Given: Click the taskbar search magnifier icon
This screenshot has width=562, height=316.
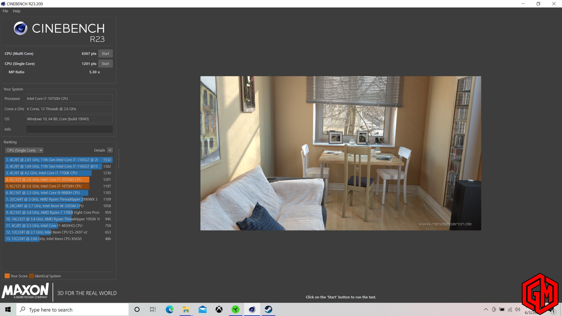Looking at the screenshot, I should pyautogui.click(x=23, y=310).
